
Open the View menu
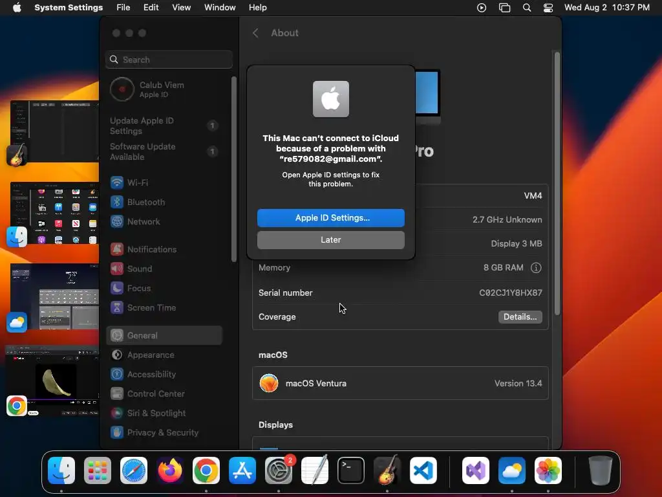[181, 8]
